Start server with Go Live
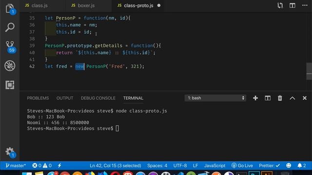This screenshot has width=312, height=175. pyautogui.click(x=242, y=165)
